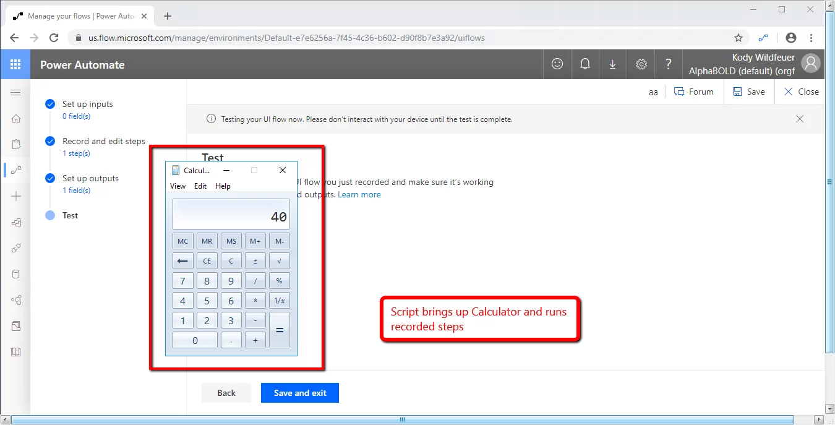Click the MC memory clear key
Screen dimensions: 835x425
click(x=183, y=241)
